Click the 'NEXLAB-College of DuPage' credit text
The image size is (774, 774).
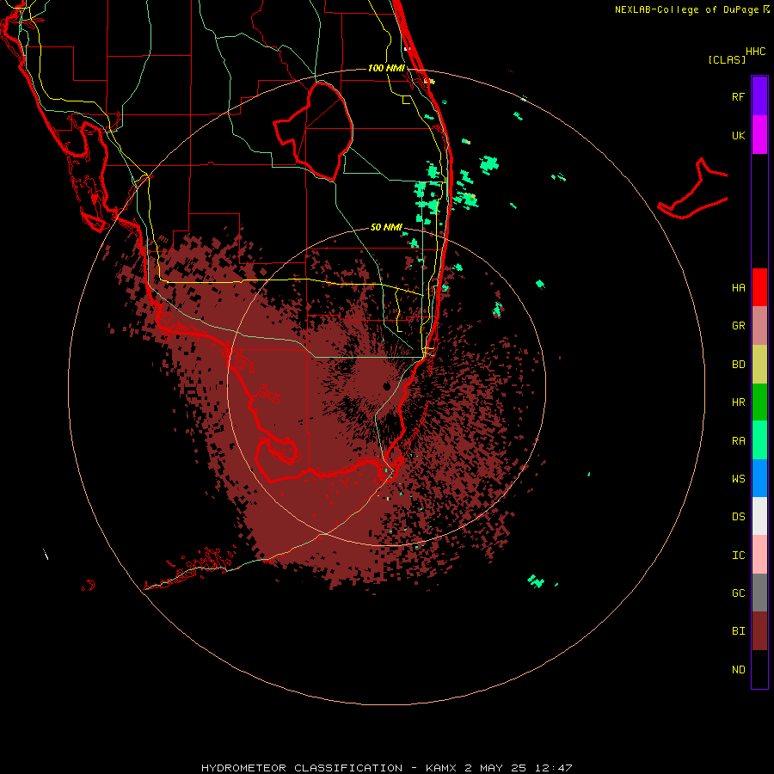pos(686,9)
